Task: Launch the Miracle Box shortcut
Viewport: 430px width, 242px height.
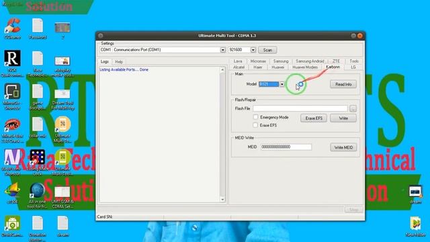Action: 12,130
